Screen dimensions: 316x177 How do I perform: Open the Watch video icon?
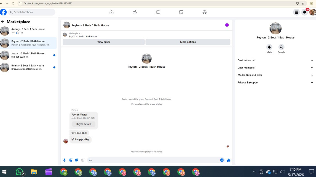coord(158,12)
